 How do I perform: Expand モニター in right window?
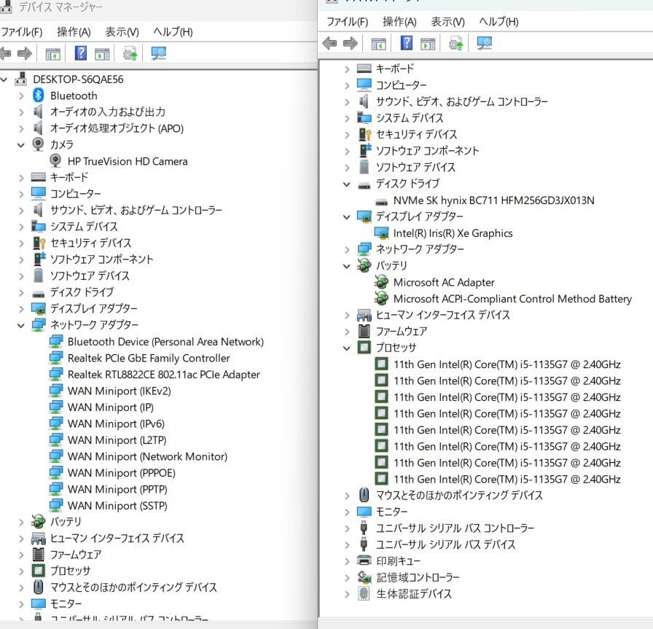(x=347, y=512)
